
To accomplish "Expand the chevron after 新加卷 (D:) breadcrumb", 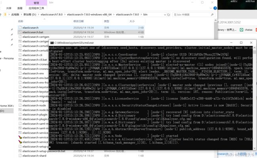I will point(38,15).
